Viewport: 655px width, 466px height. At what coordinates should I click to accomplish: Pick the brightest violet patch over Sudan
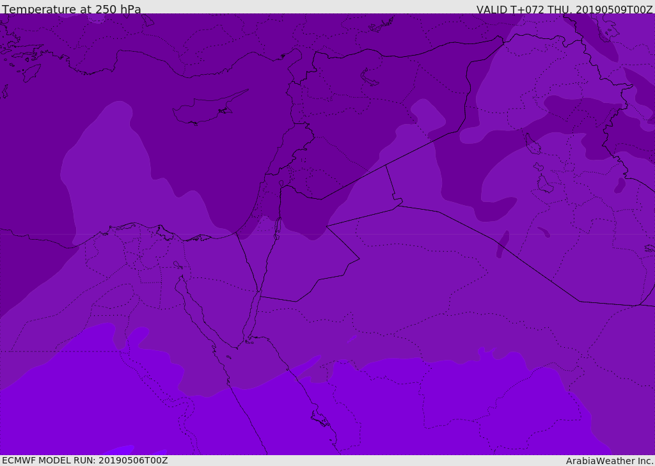(118, 450)
